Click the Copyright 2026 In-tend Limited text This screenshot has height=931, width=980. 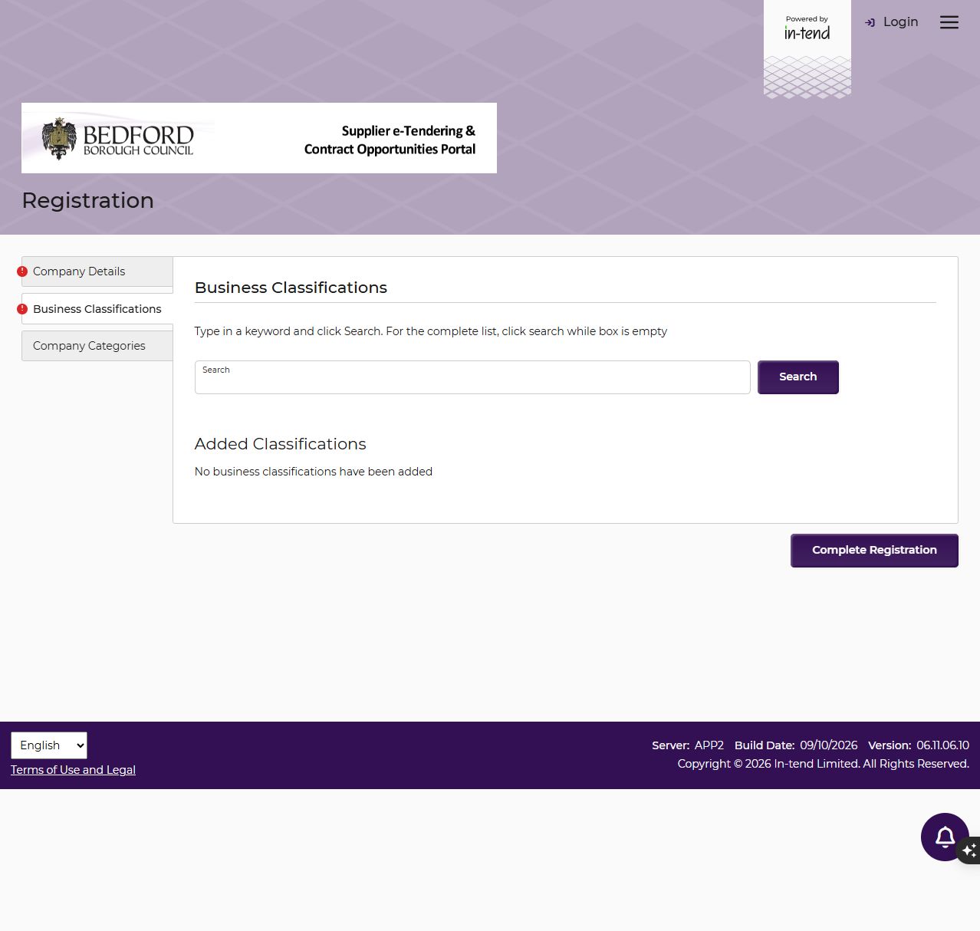824,764
